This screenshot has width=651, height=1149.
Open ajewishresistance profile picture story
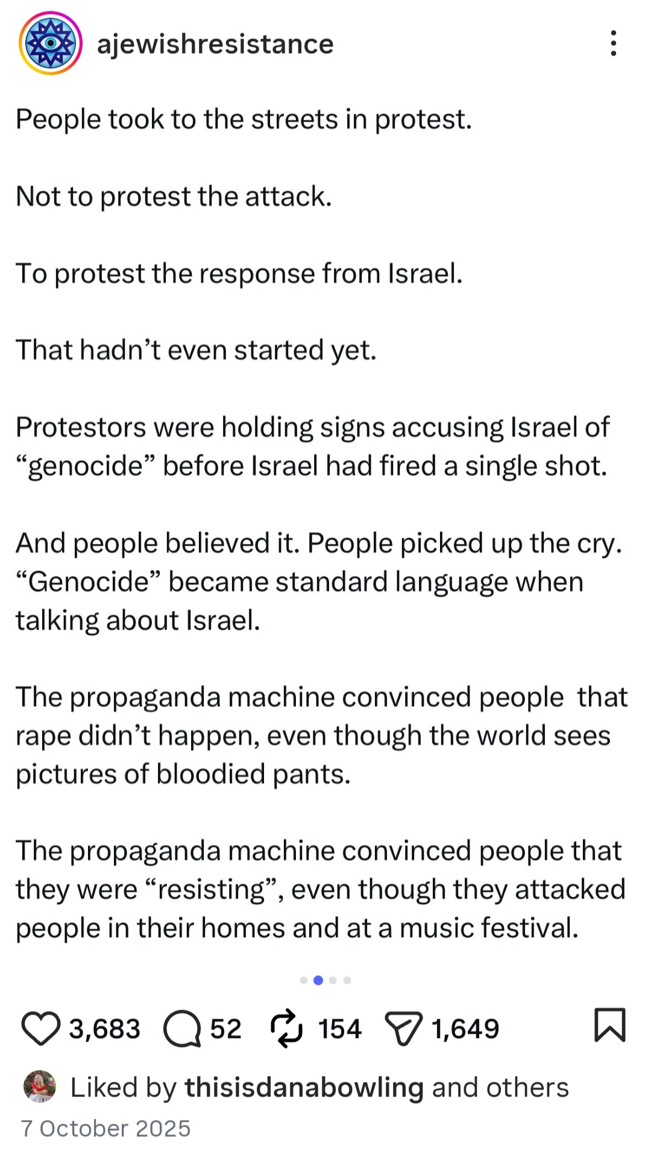point(51,43)
